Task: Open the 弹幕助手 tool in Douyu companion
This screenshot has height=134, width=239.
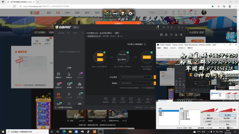Action: 59,75
